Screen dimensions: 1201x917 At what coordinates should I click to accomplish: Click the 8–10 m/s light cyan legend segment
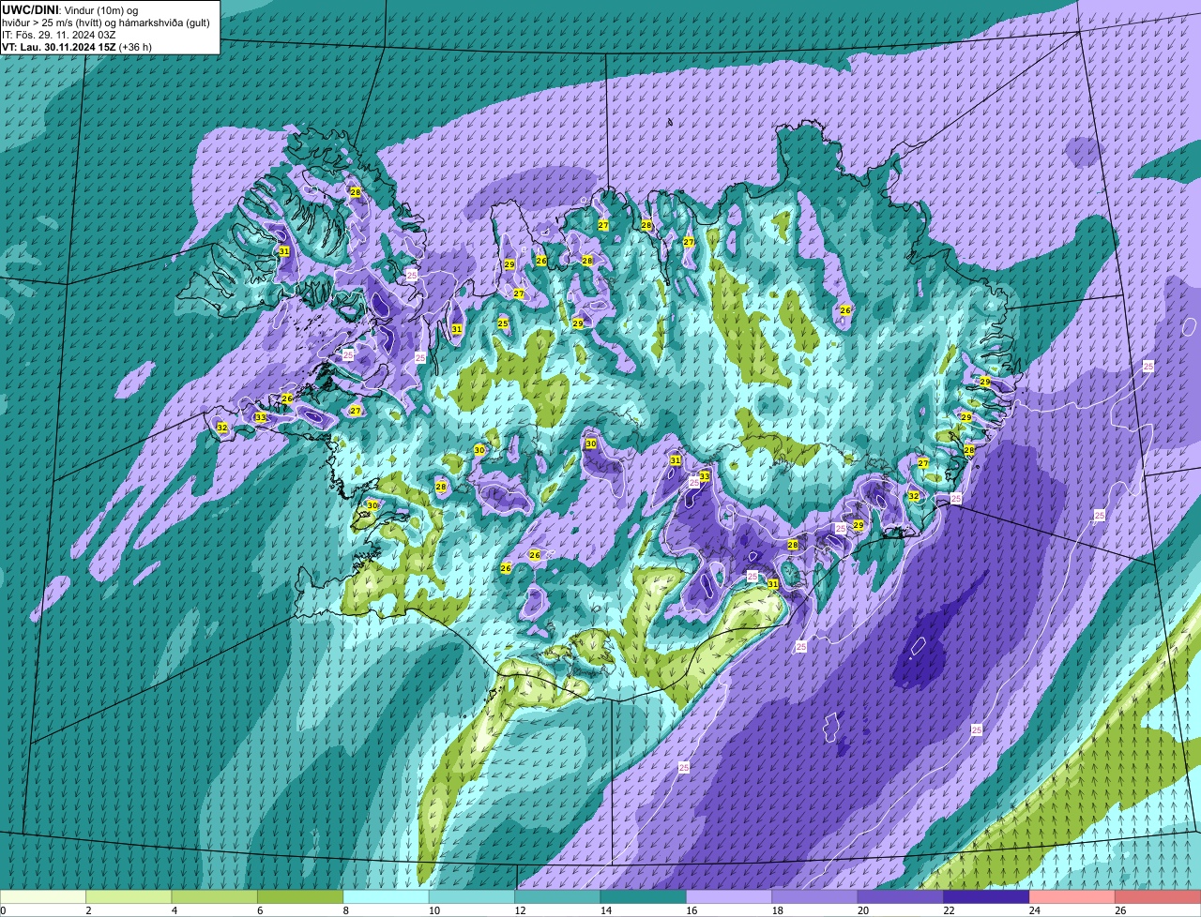tap(387, 896)
